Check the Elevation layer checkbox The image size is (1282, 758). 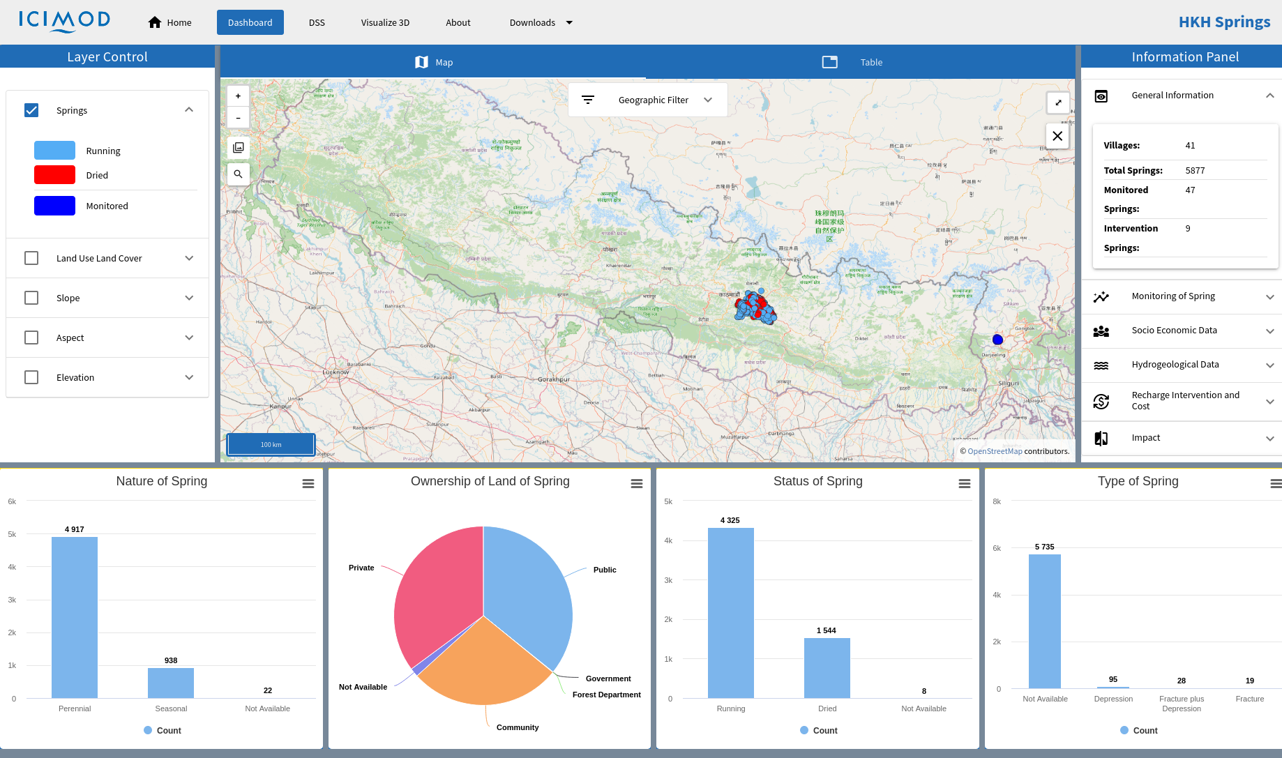coord(31,377)
